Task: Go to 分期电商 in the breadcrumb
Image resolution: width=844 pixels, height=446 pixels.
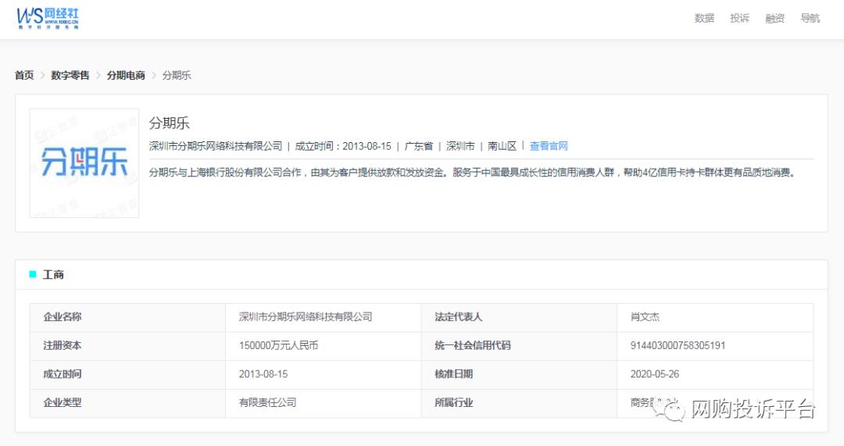Action: coord(126,75)
